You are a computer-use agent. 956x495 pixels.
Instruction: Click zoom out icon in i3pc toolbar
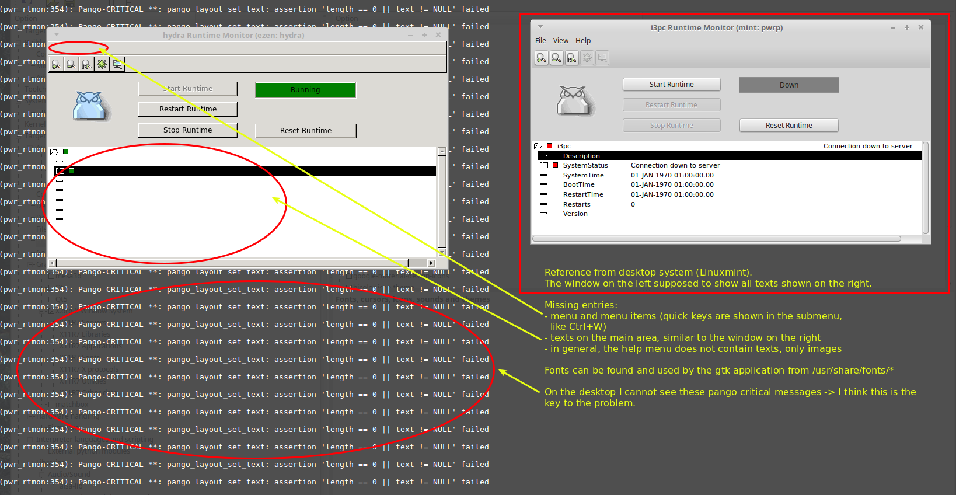coord(557,58)
